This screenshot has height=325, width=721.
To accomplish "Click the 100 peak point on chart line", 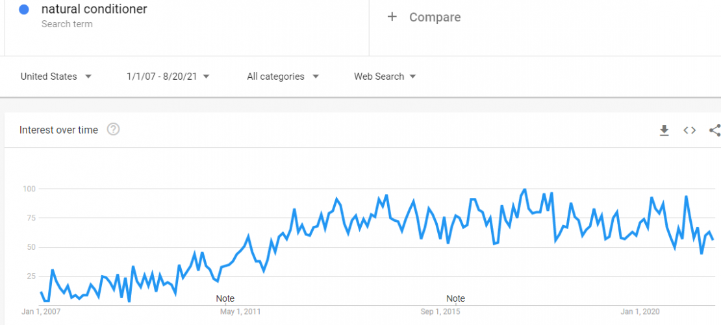I will click(525, 189).
